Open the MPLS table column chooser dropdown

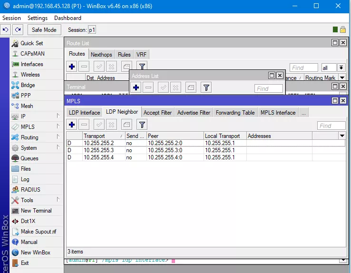[342, 136]
